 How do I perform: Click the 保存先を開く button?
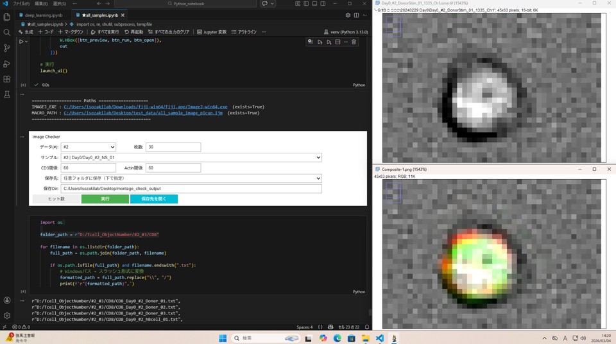(x=153, y=199)
